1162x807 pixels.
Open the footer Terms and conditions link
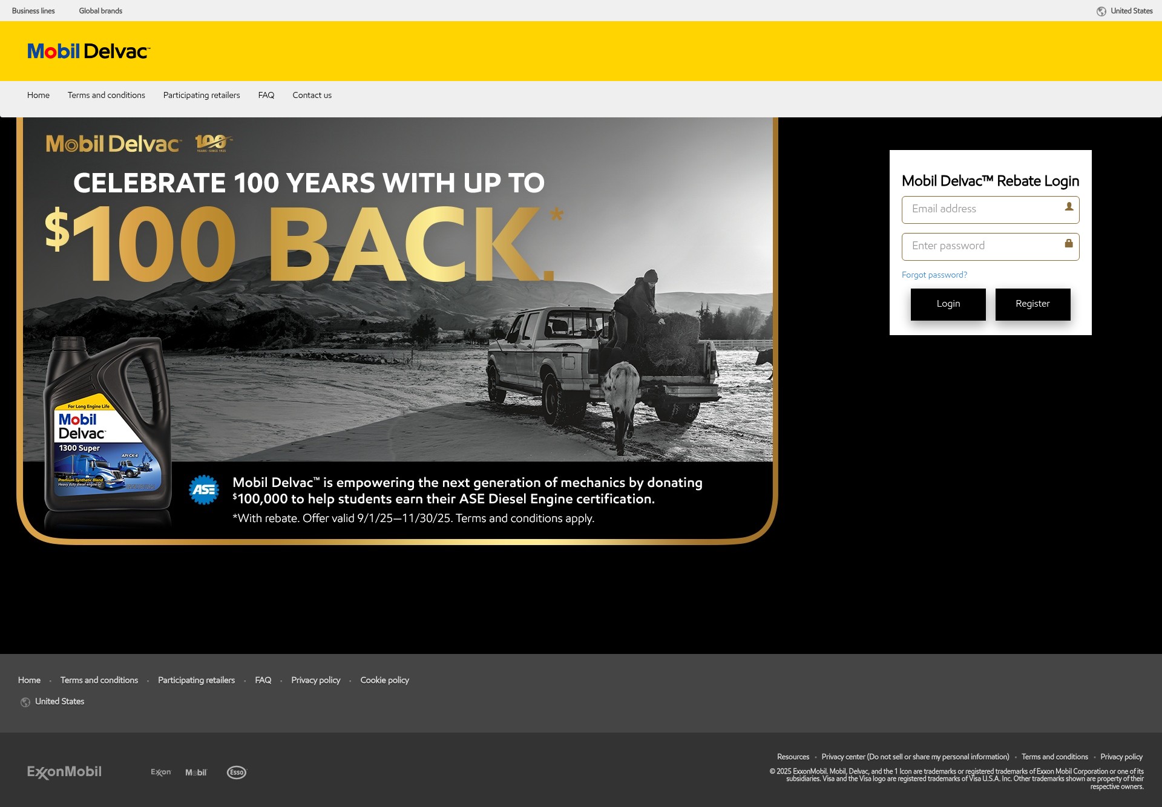(x=99, y=680)
